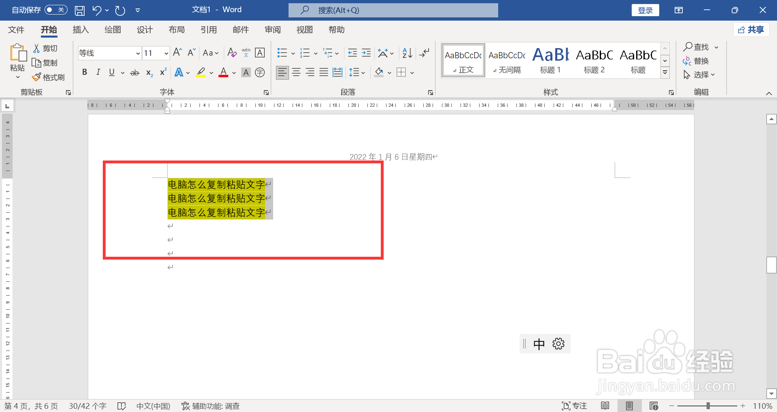Apply yellow text highlight color
This screenshot has width=777, height=412.
pyautogui.click(x=201, y=72)
